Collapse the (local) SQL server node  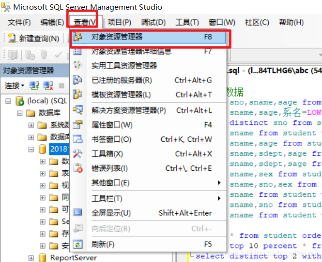point(8,101)
